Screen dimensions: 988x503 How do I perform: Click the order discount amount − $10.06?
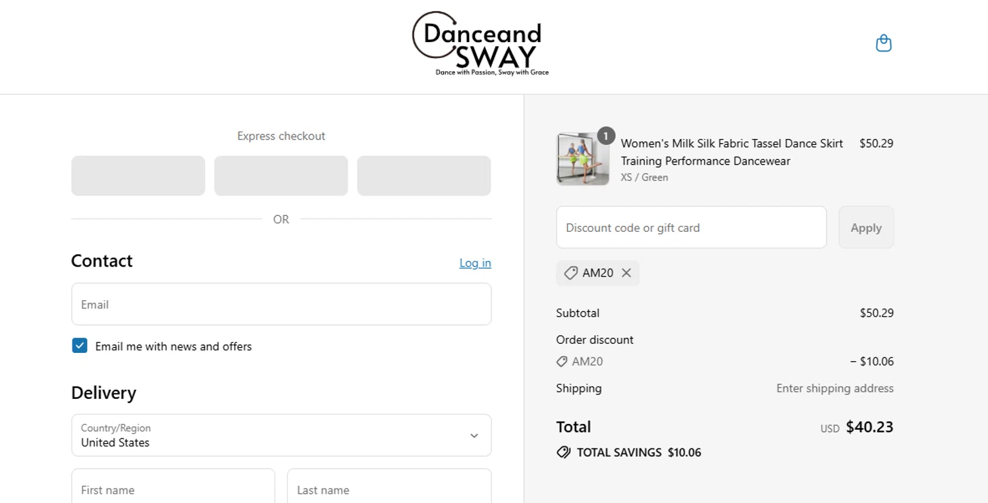(x=871, y=361)
